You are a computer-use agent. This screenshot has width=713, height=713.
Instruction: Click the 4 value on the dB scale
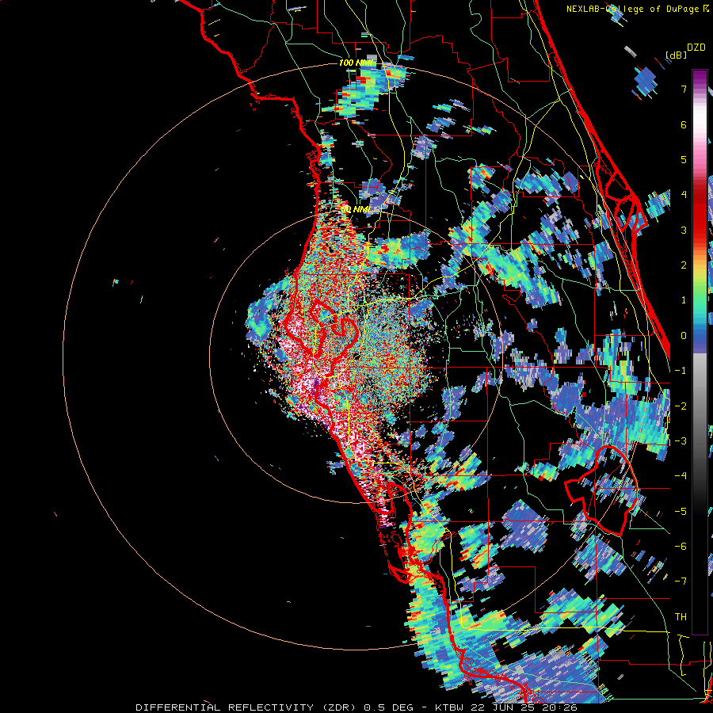(x=684, y=195)
